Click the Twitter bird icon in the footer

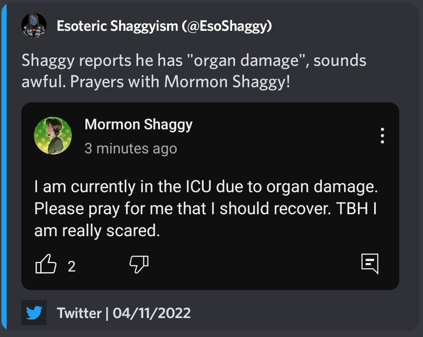pyautogui.click(x=34, y=313)
